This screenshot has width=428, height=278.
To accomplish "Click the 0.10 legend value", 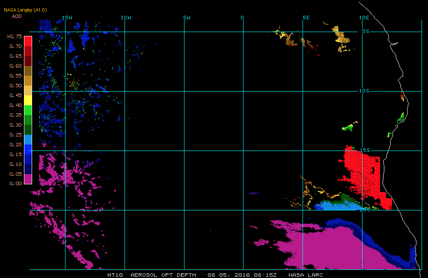I will (15, 164).
